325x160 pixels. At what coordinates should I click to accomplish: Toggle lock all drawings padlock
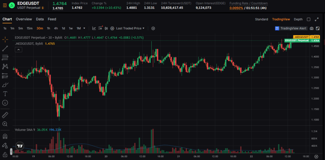tap(5, 154)
